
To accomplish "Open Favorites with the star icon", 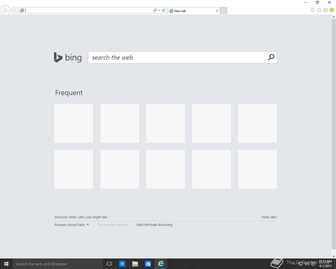I will click(319, 10).
